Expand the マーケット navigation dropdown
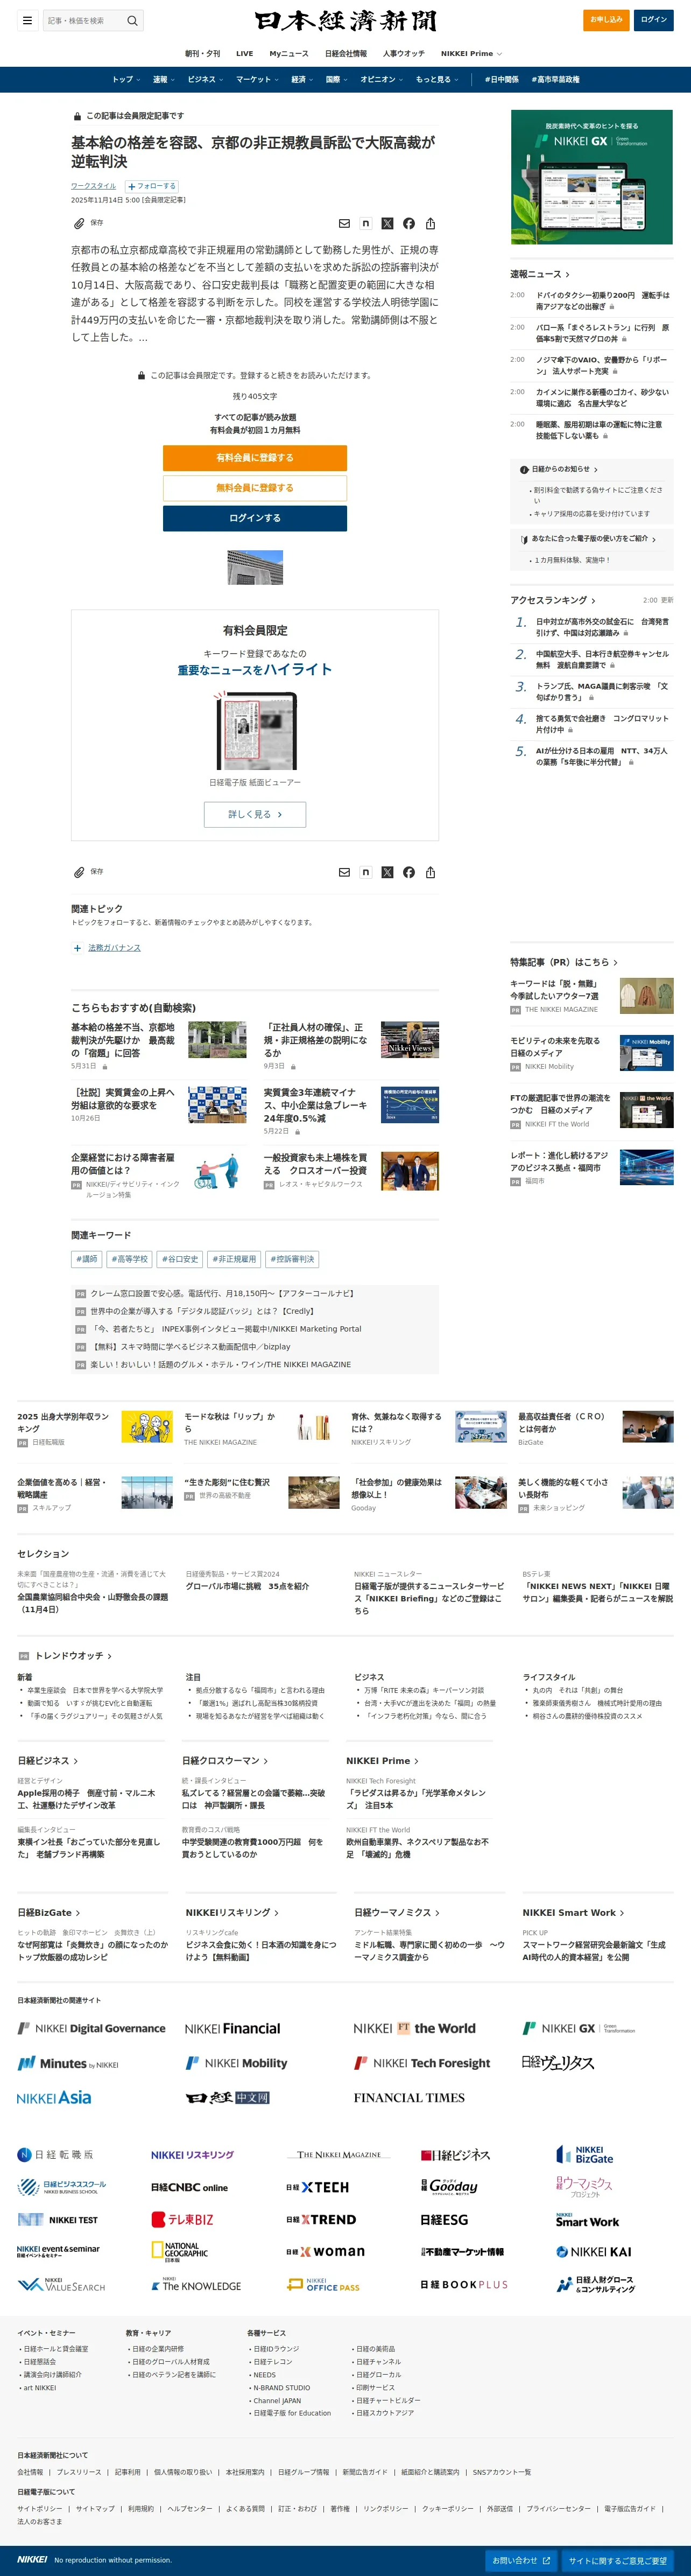 (x=257, y=80)
